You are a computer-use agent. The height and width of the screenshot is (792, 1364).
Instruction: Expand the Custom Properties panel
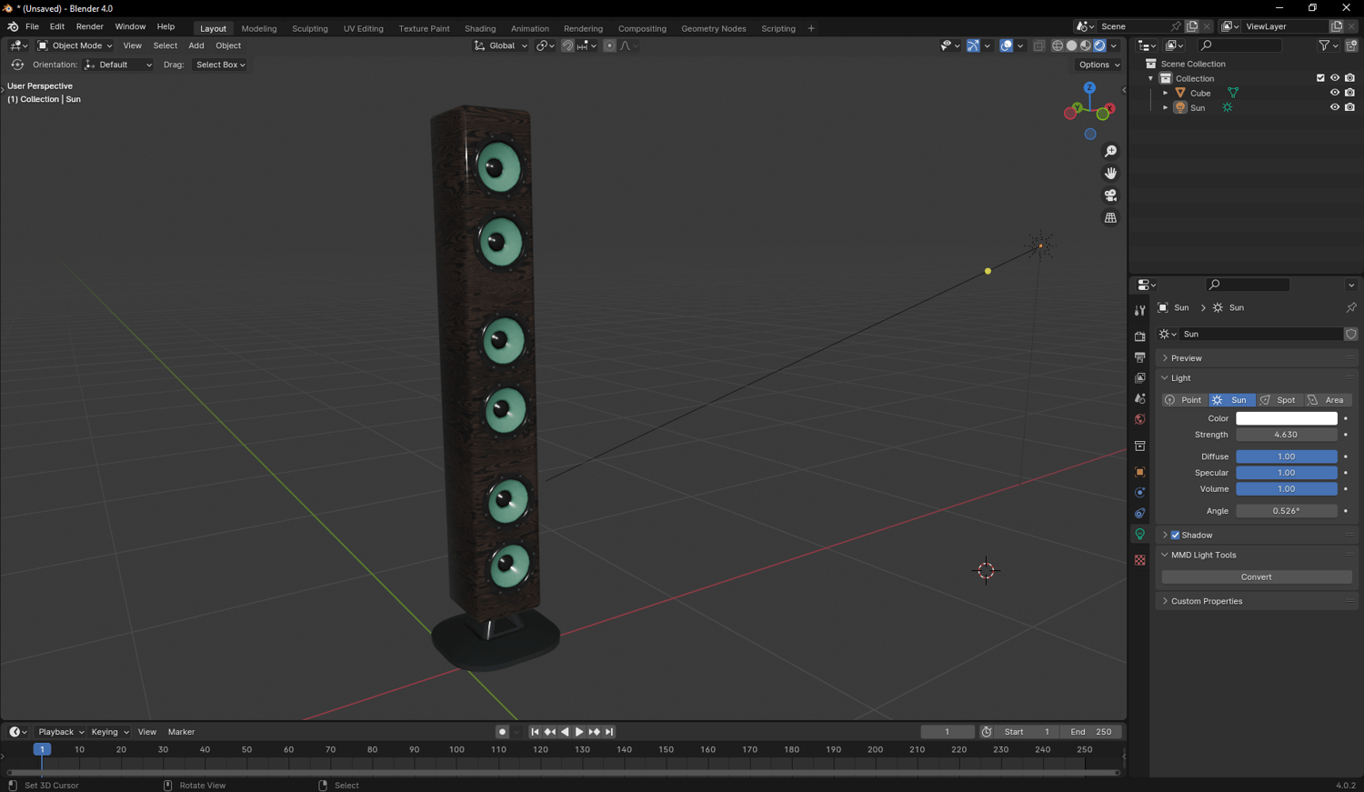coord(1165,601)
